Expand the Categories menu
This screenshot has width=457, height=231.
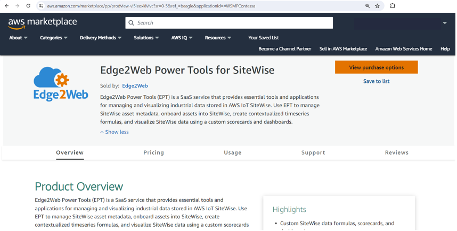point(54,38)
